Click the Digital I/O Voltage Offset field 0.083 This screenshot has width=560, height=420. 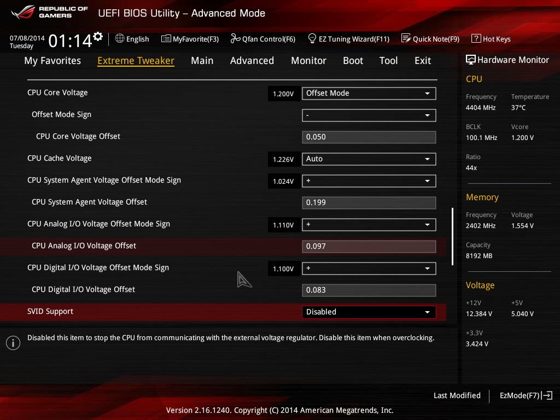[x=369, y=290]
